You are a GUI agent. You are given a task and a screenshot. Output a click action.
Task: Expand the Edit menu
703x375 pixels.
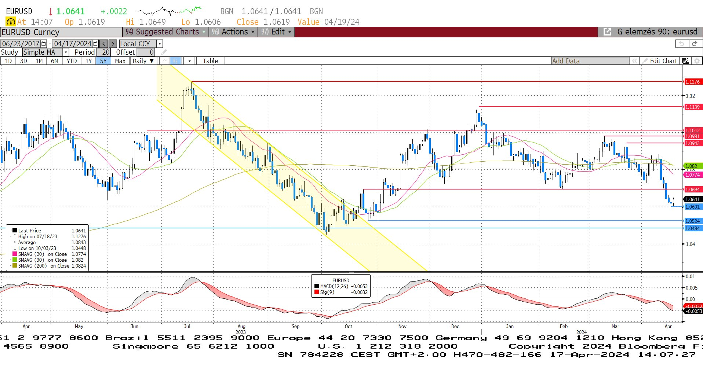(276, 32)
